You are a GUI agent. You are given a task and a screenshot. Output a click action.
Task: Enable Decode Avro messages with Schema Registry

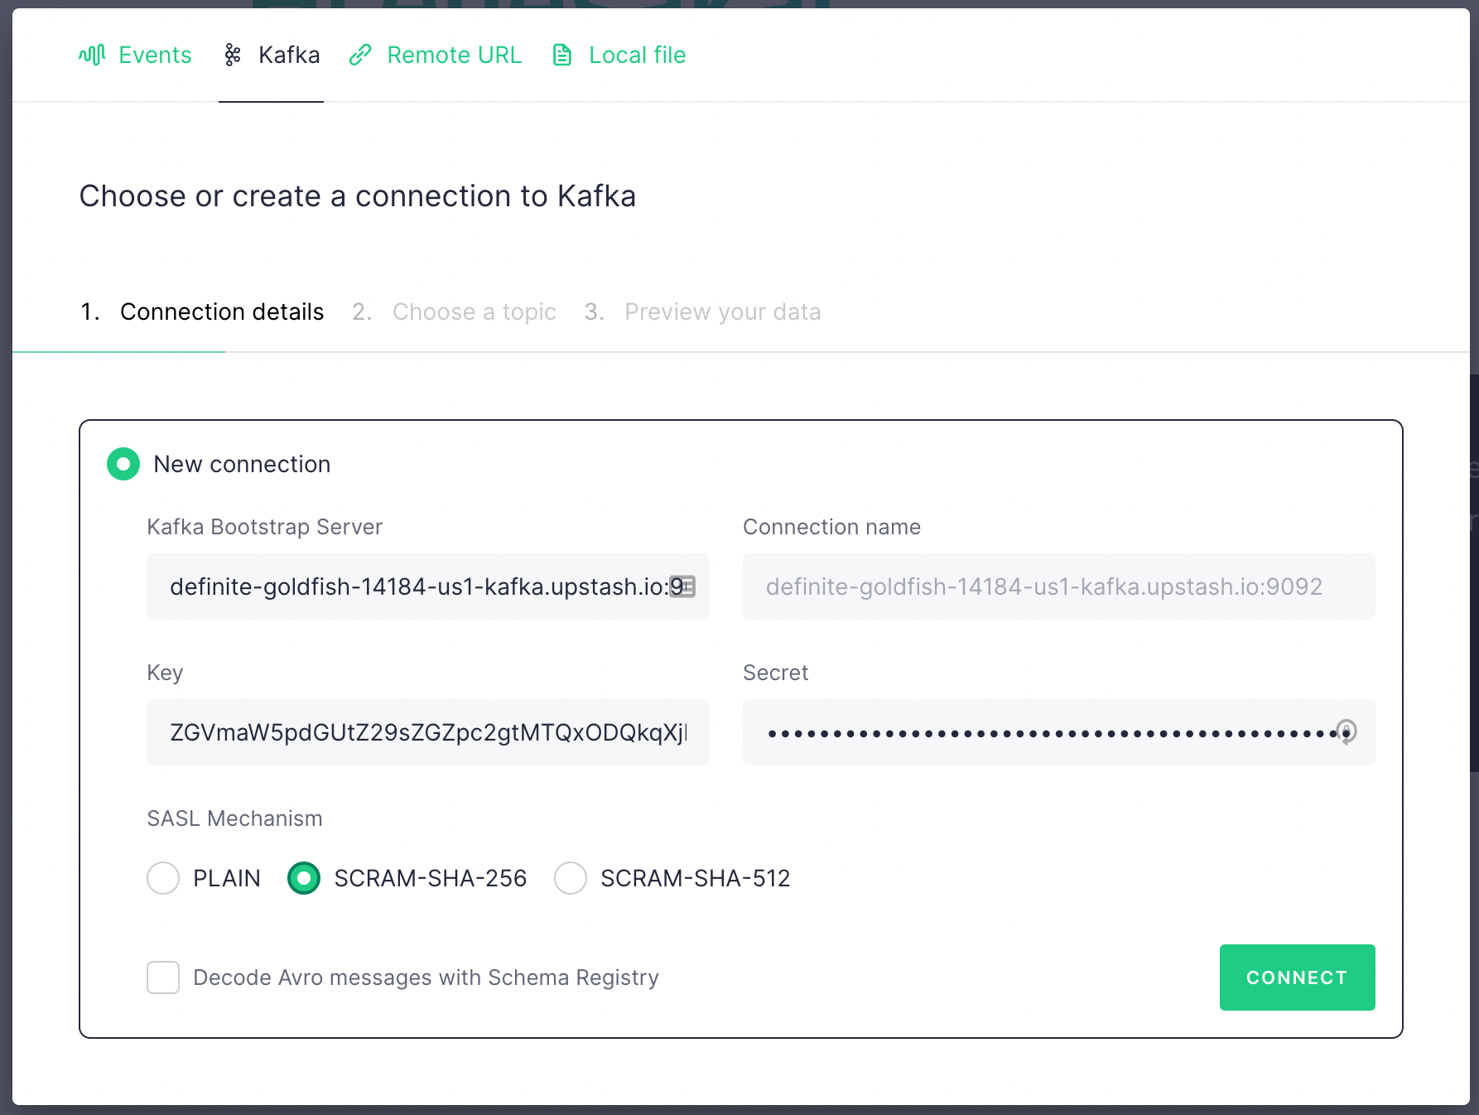tap(163, 977)
